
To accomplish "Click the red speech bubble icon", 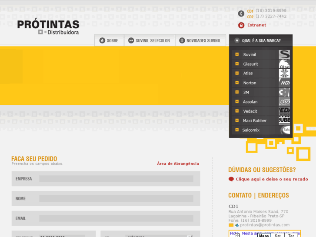I will point(231,179).
